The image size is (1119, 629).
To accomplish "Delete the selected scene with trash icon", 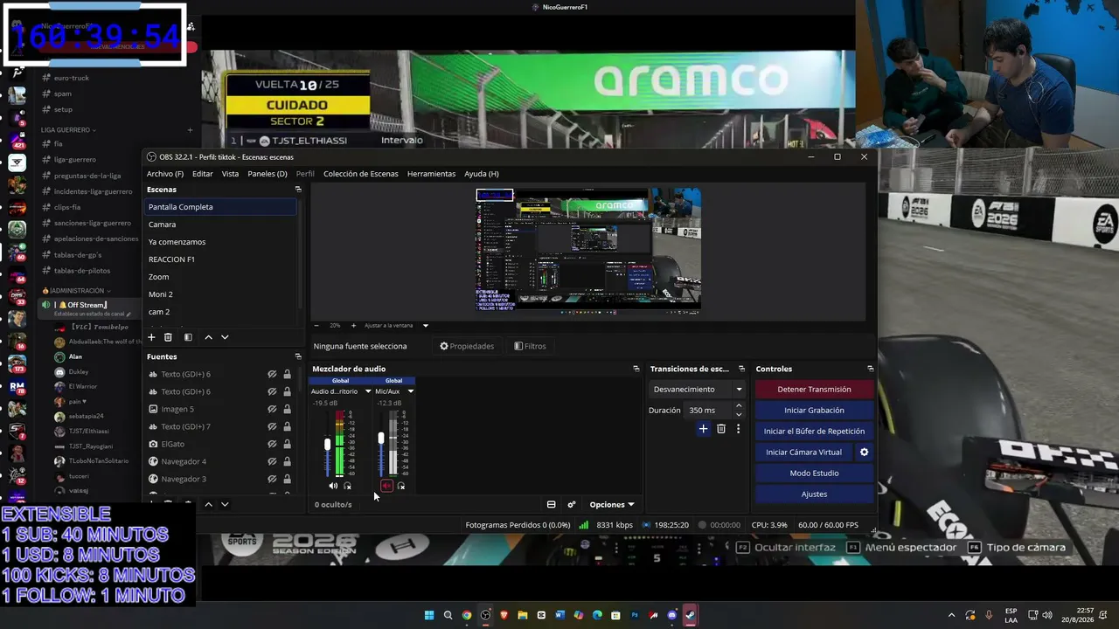I will click(x=168, y=337).
